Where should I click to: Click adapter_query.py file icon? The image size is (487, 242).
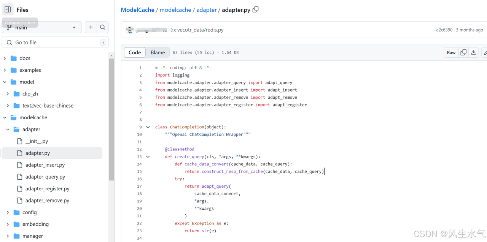19,177
